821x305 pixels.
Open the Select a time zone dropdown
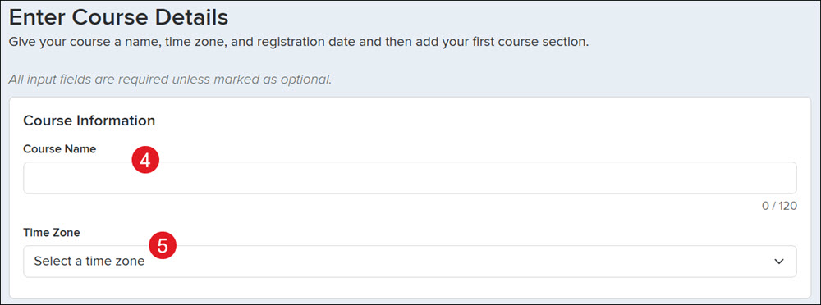tap(410, 261)
